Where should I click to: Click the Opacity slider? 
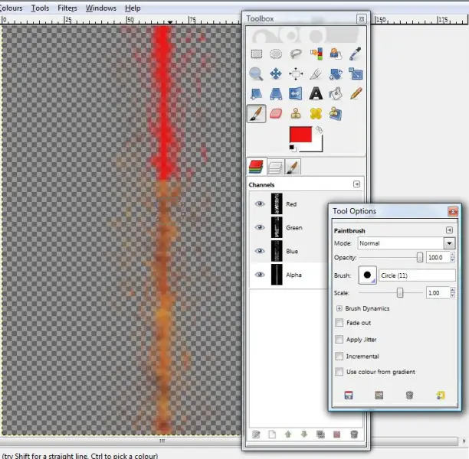(391, 257)
